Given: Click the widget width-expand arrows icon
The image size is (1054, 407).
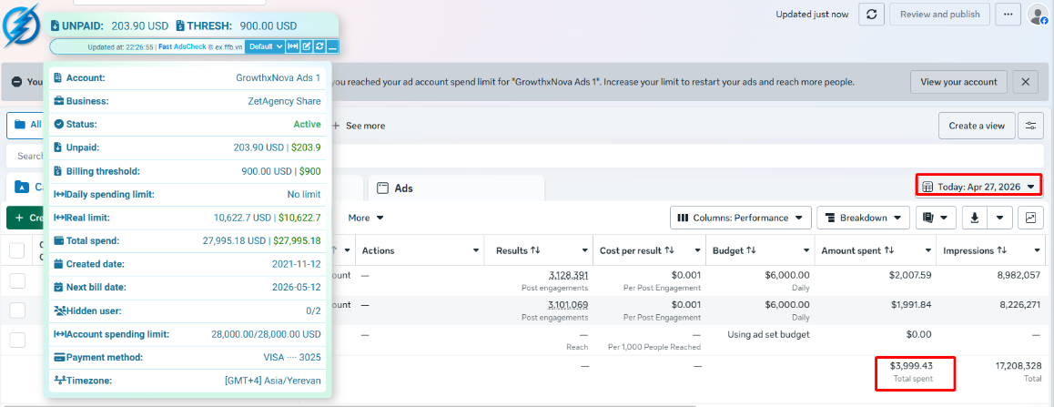Looking at the screenshot, I should coord(293,46).
